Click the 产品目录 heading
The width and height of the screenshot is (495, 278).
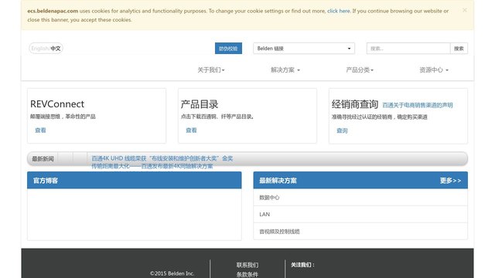(x=200, y=104)
